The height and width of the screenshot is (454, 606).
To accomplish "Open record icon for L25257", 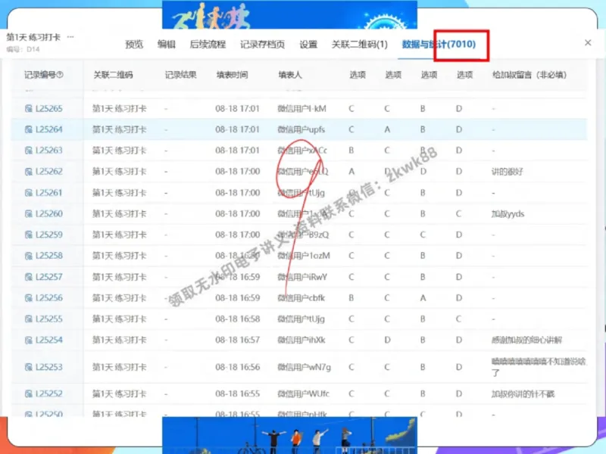I will [x=29, y=277].
